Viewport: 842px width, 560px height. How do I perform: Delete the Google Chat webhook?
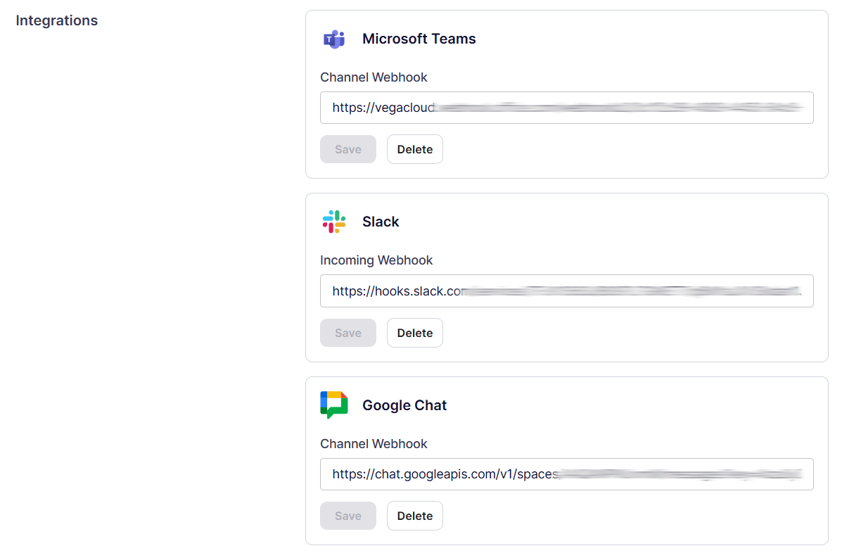pos(414,516)
